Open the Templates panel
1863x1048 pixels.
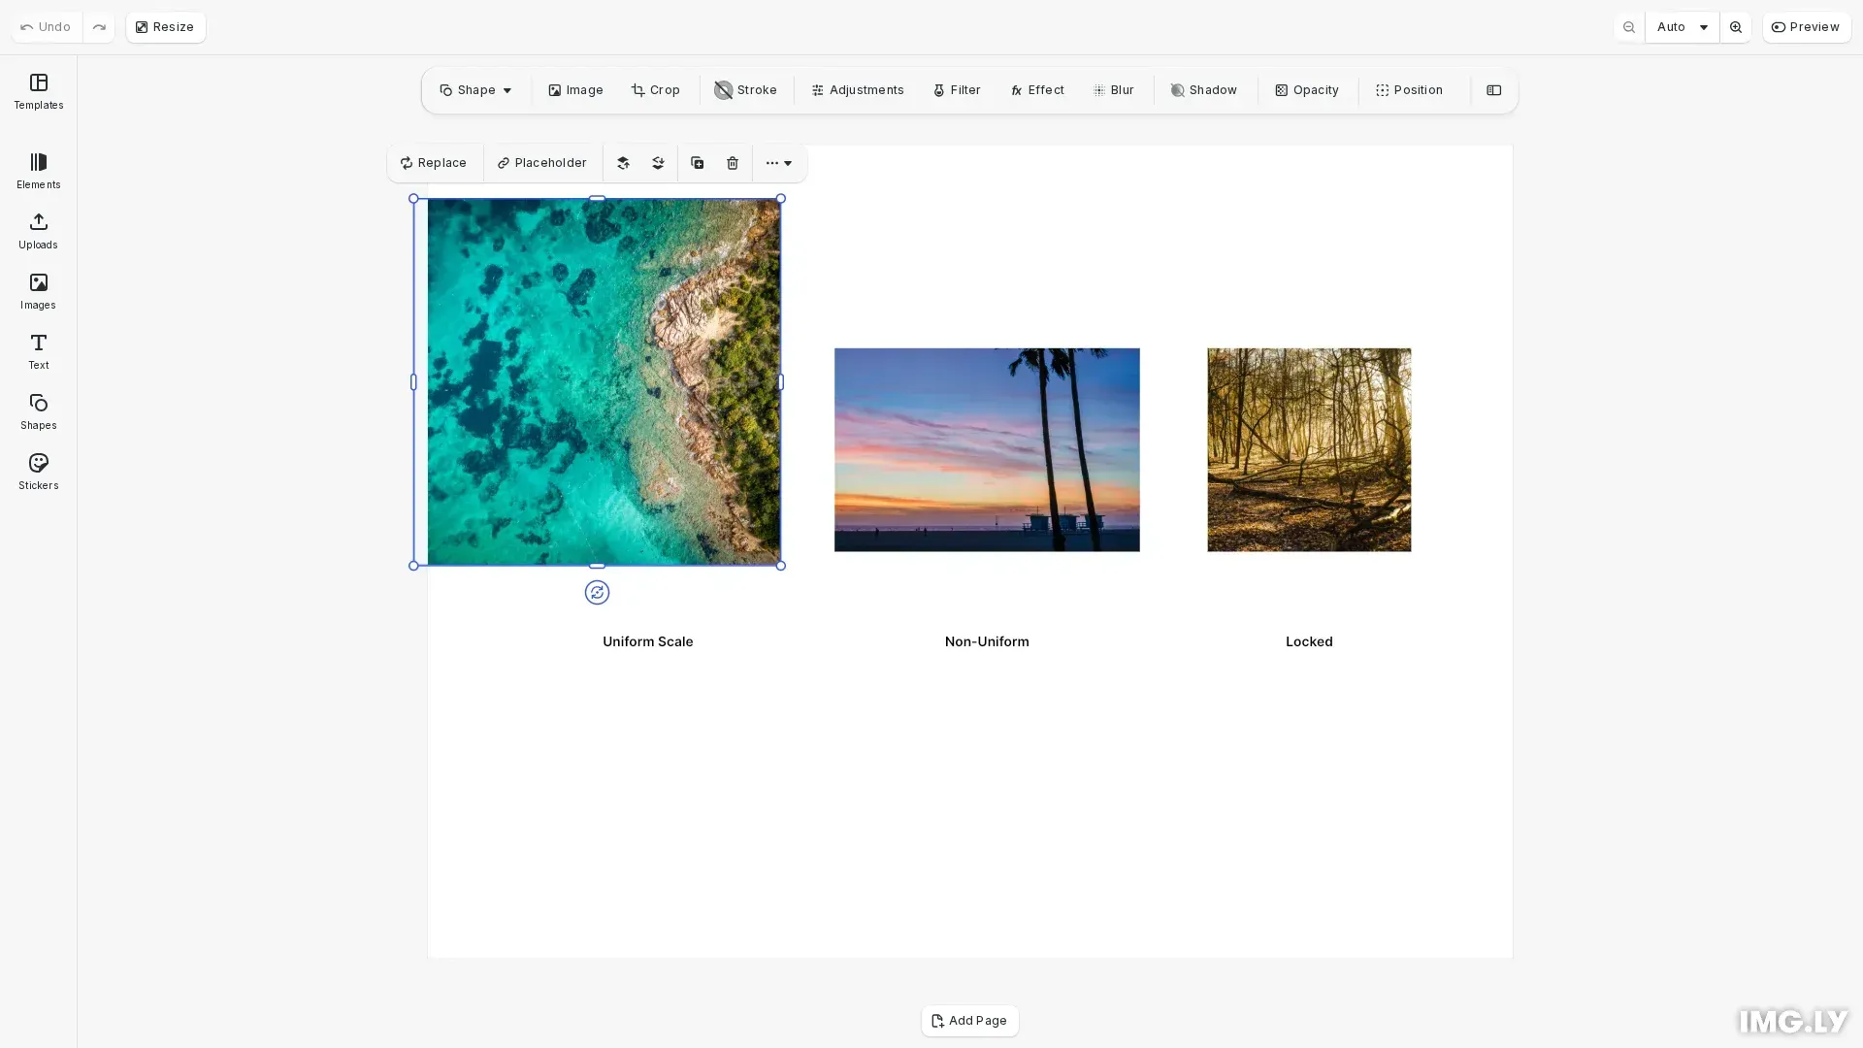point(39,91)
